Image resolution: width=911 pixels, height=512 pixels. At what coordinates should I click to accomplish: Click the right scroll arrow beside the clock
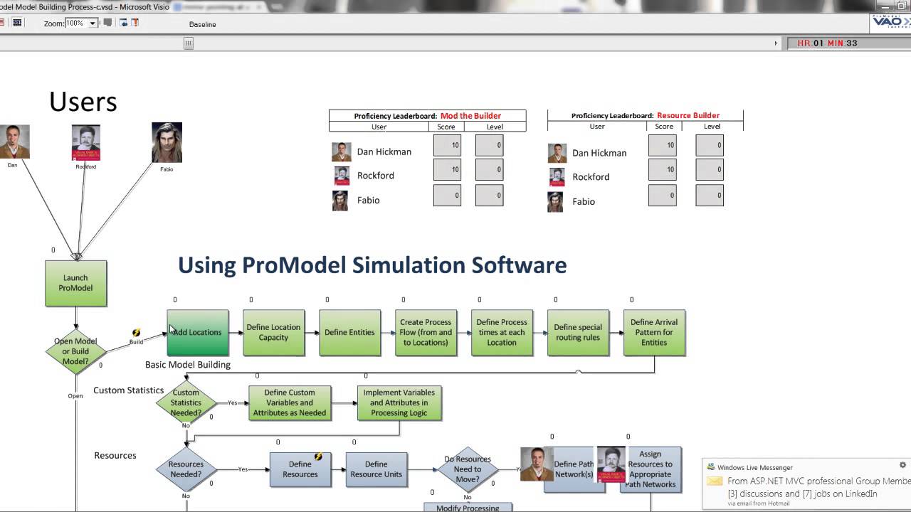click(x=776, y=43)
